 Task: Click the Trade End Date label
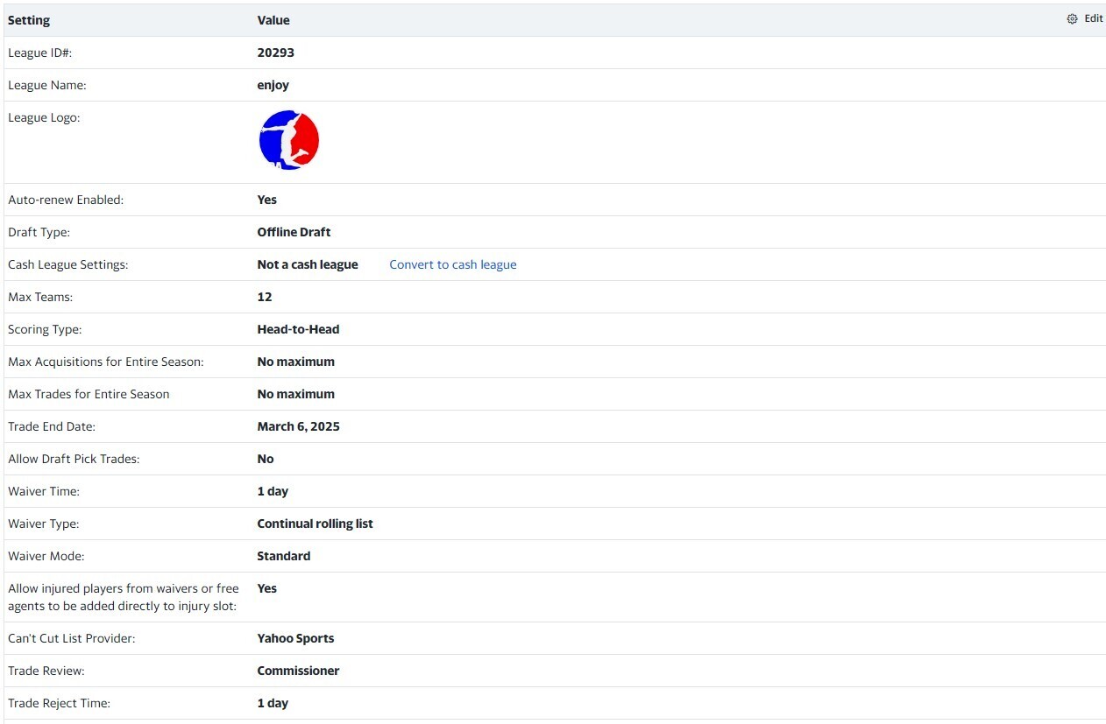[x=52, y=426]
